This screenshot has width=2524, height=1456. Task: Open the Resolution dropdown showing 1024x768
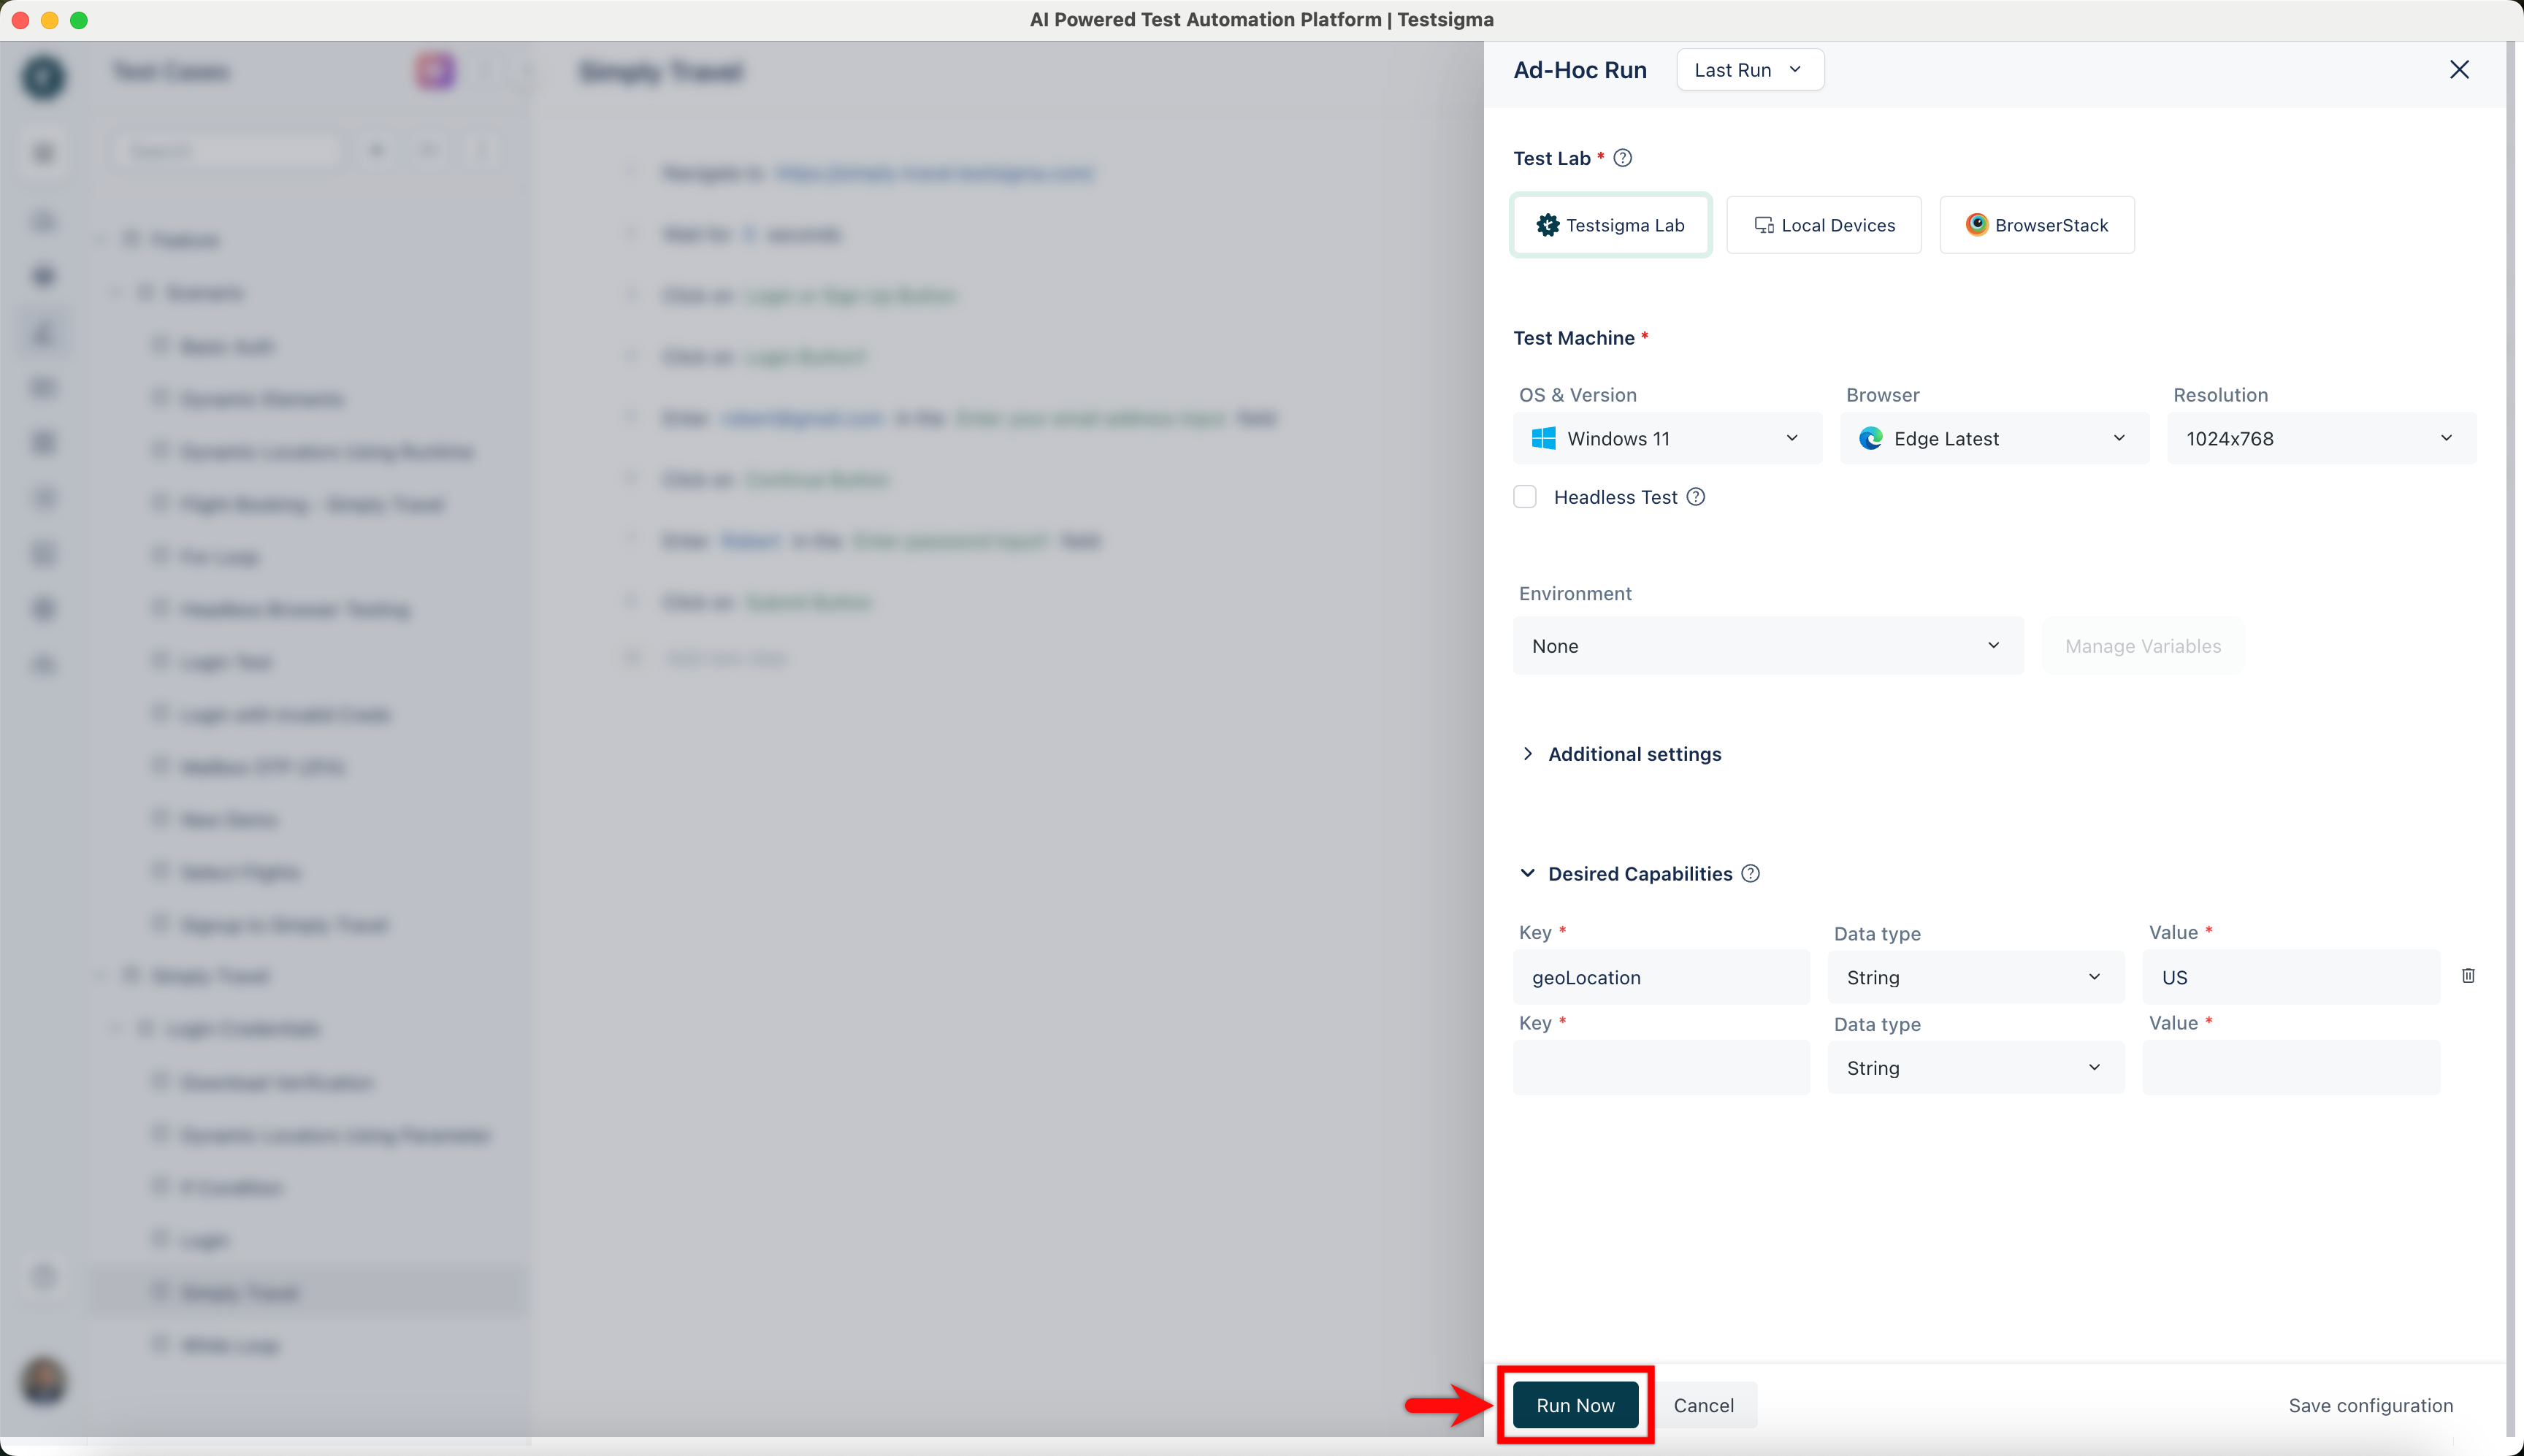2322,438
